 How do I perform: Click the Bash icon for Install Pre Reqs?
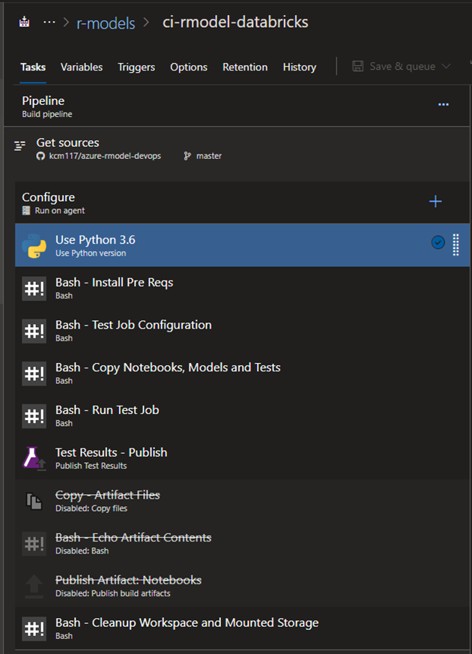point(34,289)
